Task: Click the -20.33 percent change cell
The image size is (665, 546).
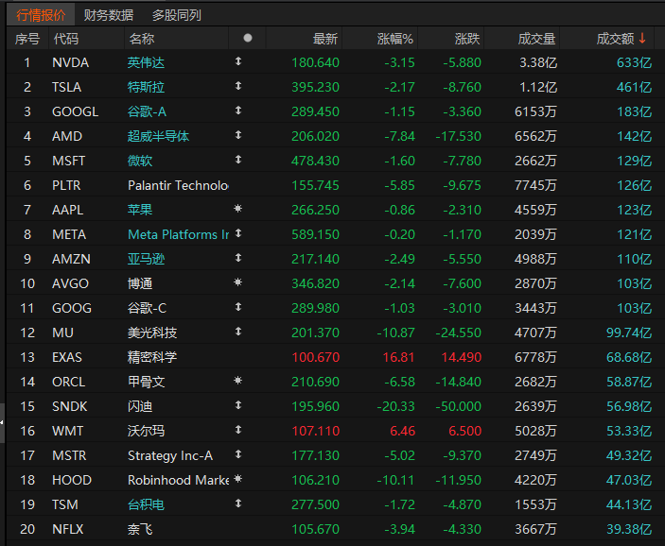Action: (x=395, y=406)
